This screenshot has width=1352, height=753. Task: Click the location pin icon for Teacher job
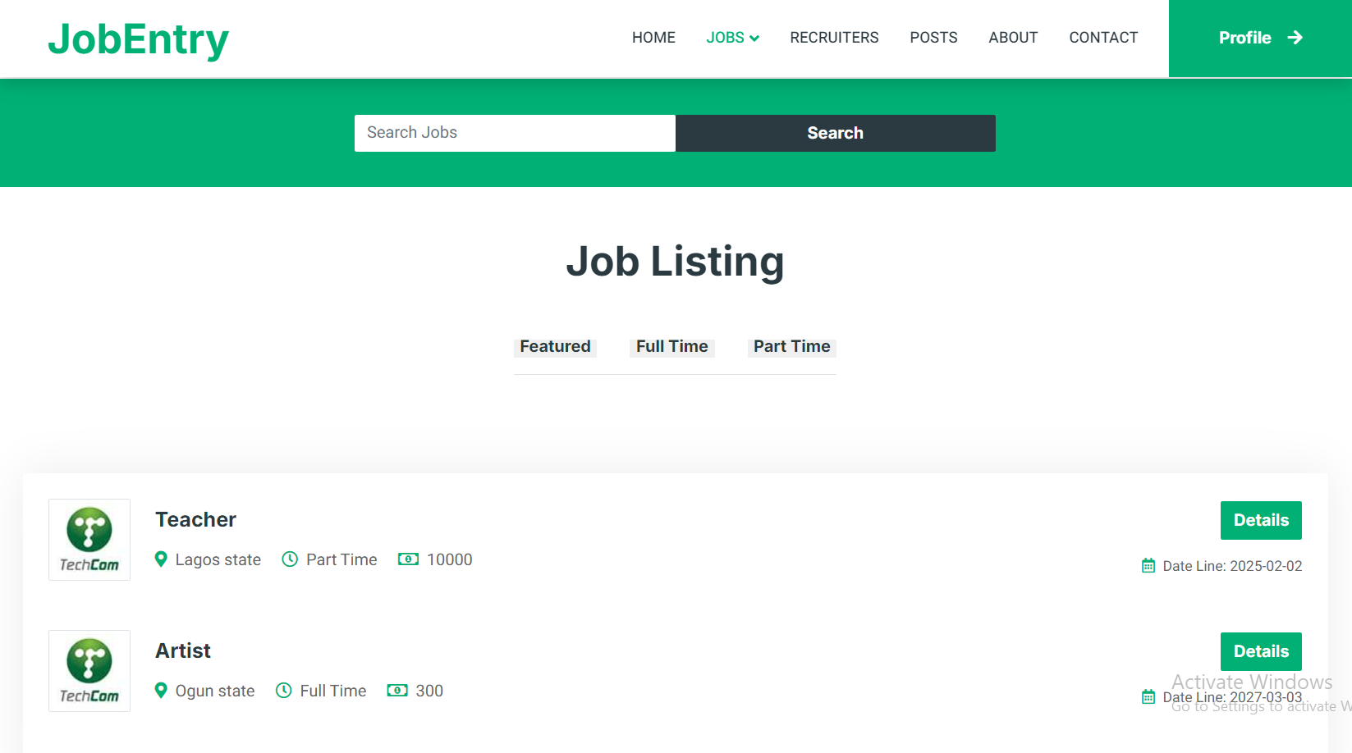[161, 559]
